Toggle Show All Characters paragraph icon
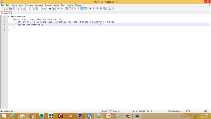 click(78, 9)
